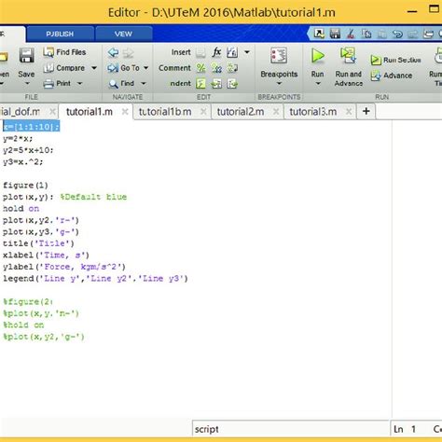Click Run and Advance
This screenshot has width=442, height=442.
pos(349,67)
